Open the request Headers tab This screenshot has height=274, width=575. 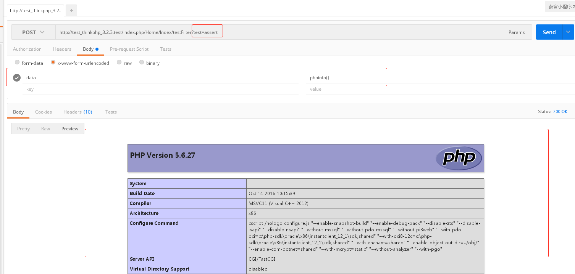pos(62,49)
